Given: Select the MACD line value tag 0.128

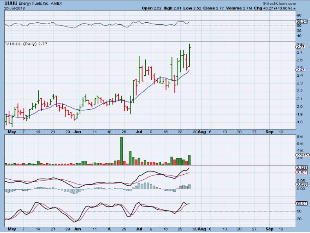Looking at the screenshot, I should [301, 167].
